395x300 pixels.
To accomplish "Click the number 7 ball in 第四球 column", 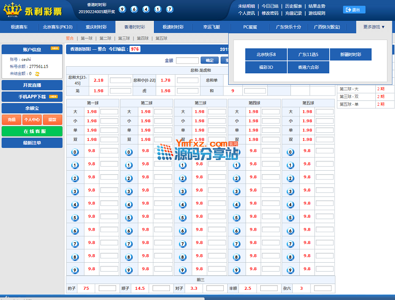I will (x=236, y=244).
